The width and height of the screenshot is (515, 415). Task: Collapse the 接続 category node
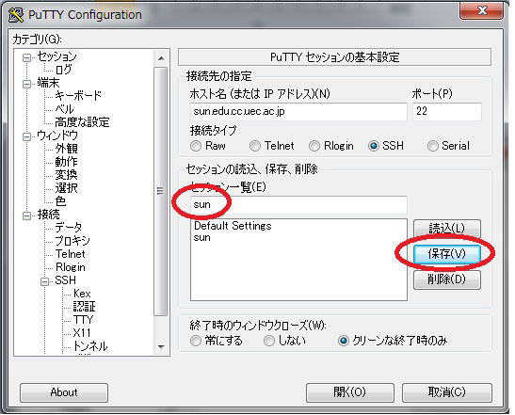(26, 215)
